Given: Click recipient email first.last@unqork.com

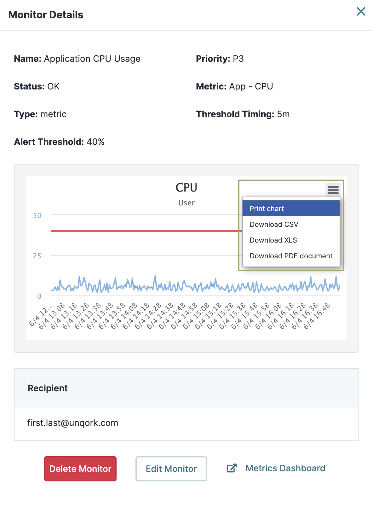Looking at the screenshot, I should coord(73,423).
